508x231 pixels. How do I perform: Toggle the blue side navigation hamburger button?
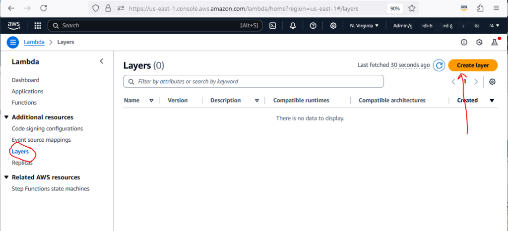pos(13,42)
